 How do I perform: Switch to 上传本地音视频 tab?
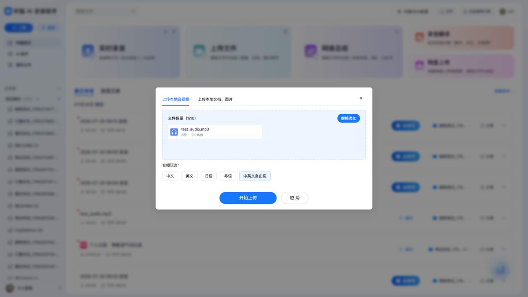coord(176,99)
